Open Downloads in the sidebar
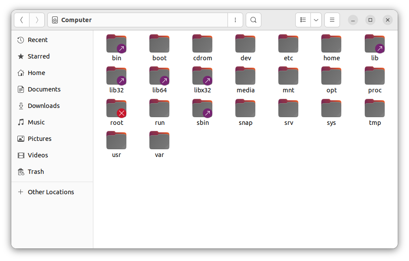 pyautogui.click(x=52, y=106)
